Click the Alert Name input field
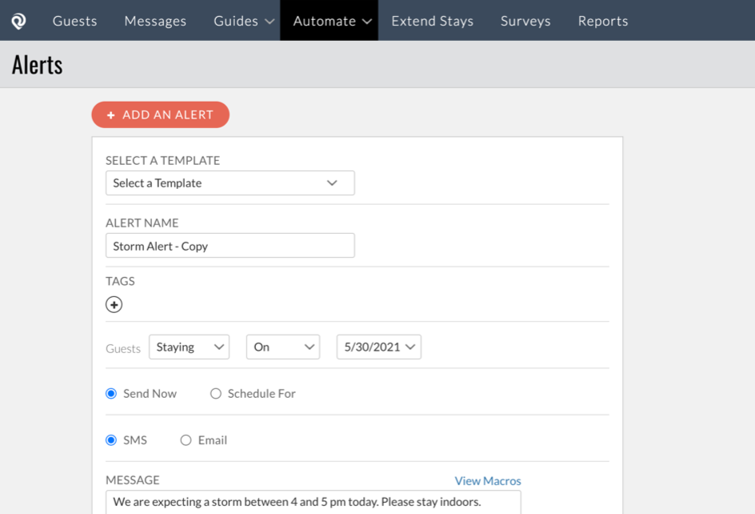This screenshot has height=514, width=755. point(230,245)
